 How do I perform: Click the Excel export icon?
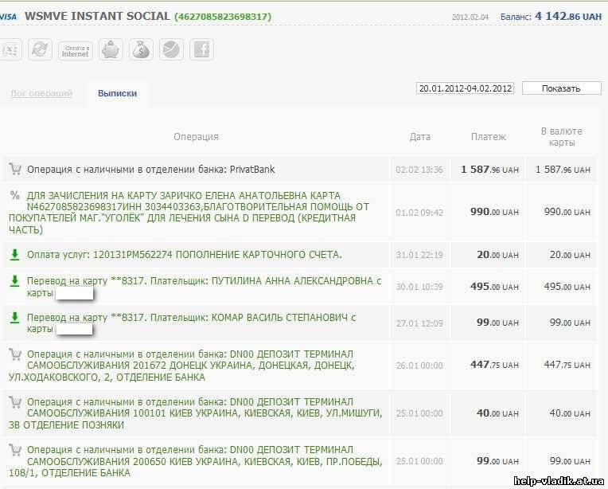coord(10,50)
